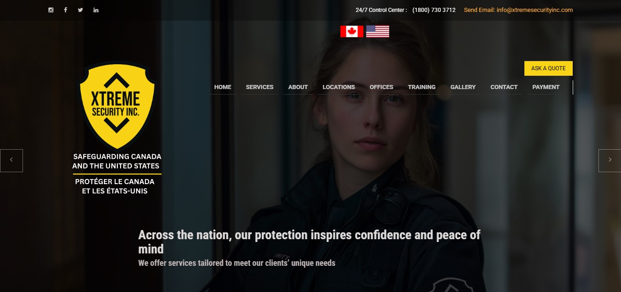Open the About menu item
The width and height of the screenshot is (621, 292).
pos(298,87)
